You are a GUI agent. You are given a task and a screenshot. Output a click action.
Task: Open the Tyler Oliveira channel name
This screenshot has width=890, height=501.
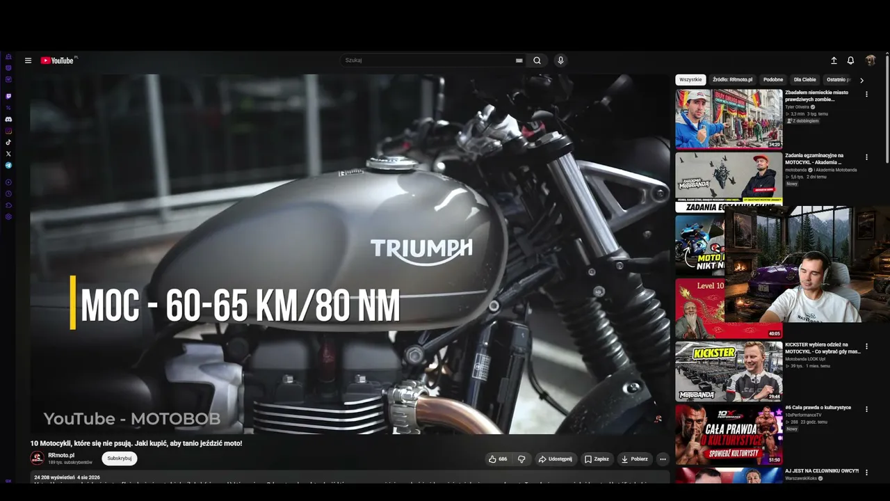(798, 107)
